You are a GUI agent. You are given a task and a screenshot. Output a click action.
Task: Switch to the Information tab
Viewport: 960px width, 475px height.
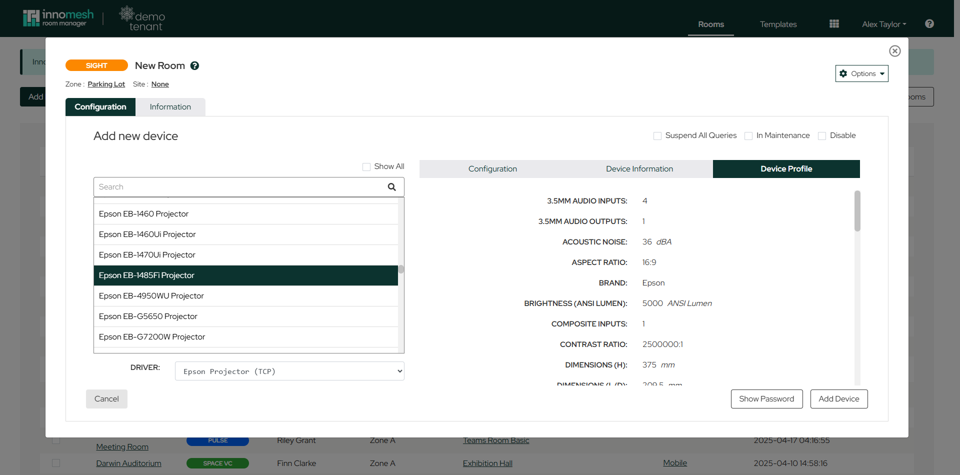pos(170,107)
